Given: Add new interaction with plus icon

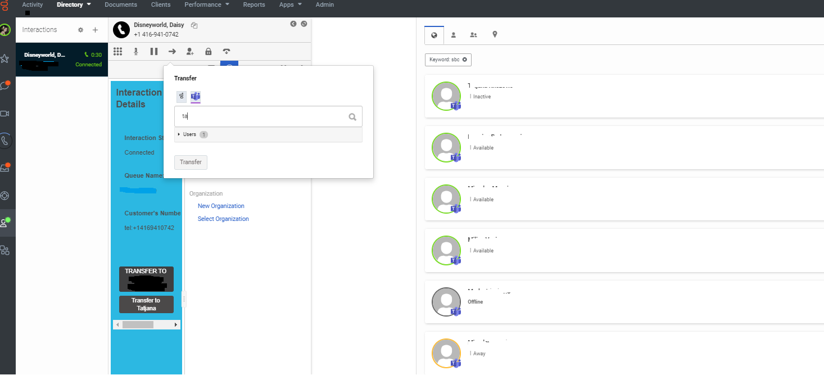Looking at the screenshot, I should pyautogui.click(x=95, y=30).
